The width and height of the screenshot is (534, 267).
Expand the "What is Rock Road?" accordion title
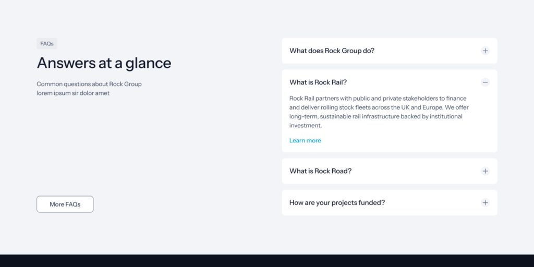321,171
